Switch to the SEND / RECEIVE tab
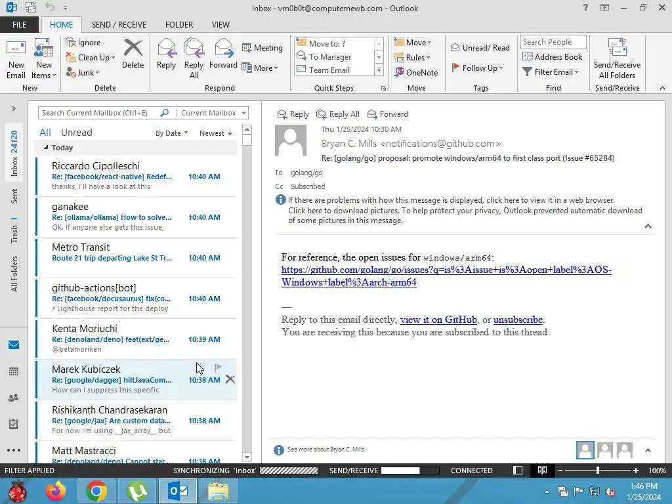Screen dimensions: 672x504 119,24
